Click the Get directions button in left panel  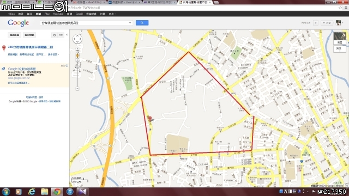click(x=15, y=35)
